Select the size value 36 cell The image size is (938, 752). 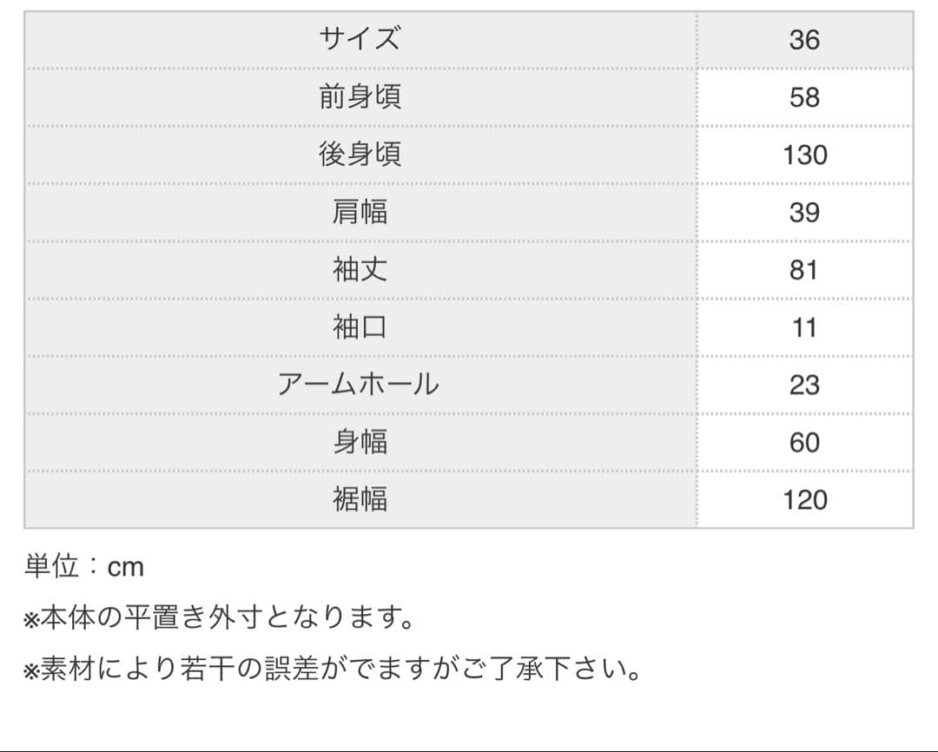(804, 40)
